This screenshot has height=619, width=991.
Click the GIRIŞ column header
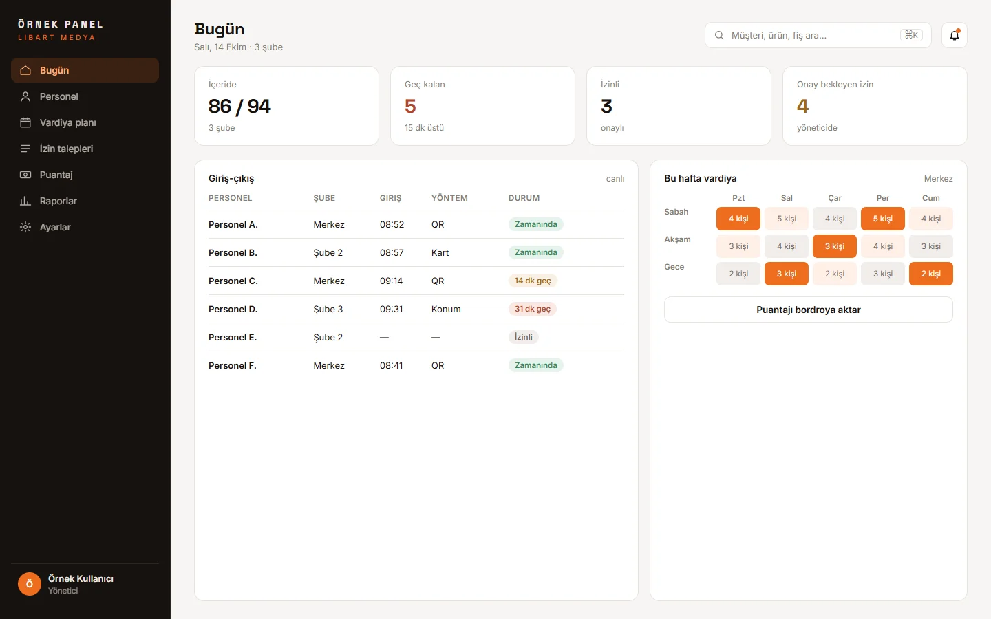391,198
